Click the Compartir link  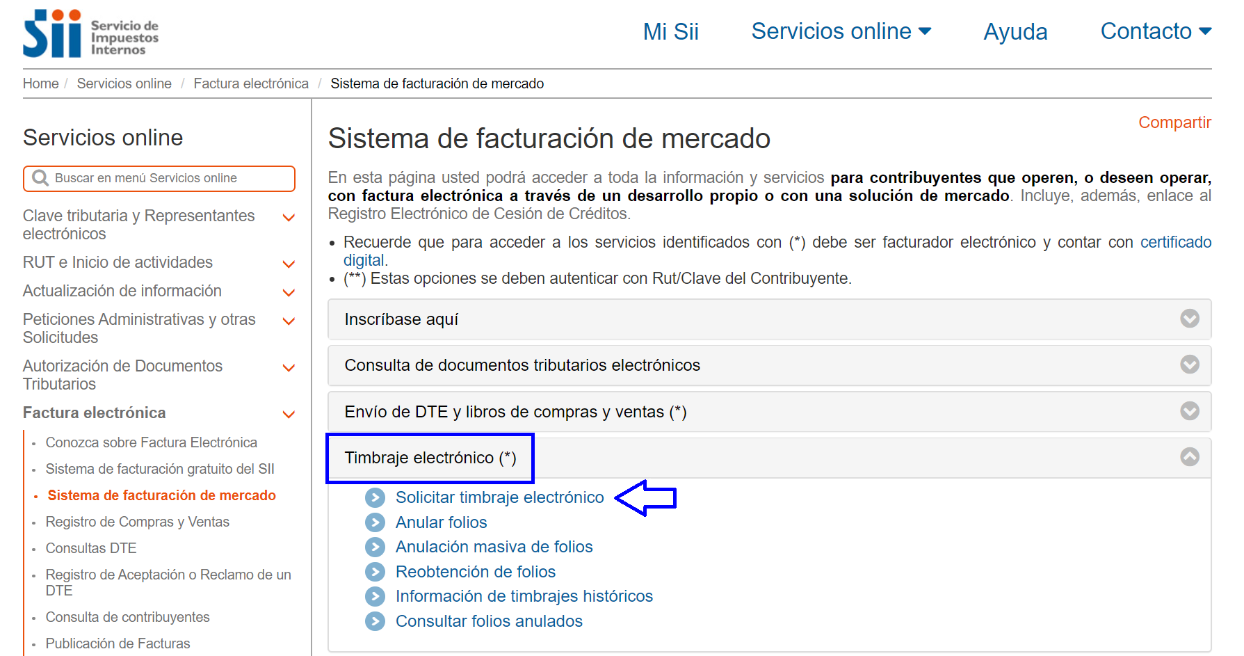pos(1174,122)
